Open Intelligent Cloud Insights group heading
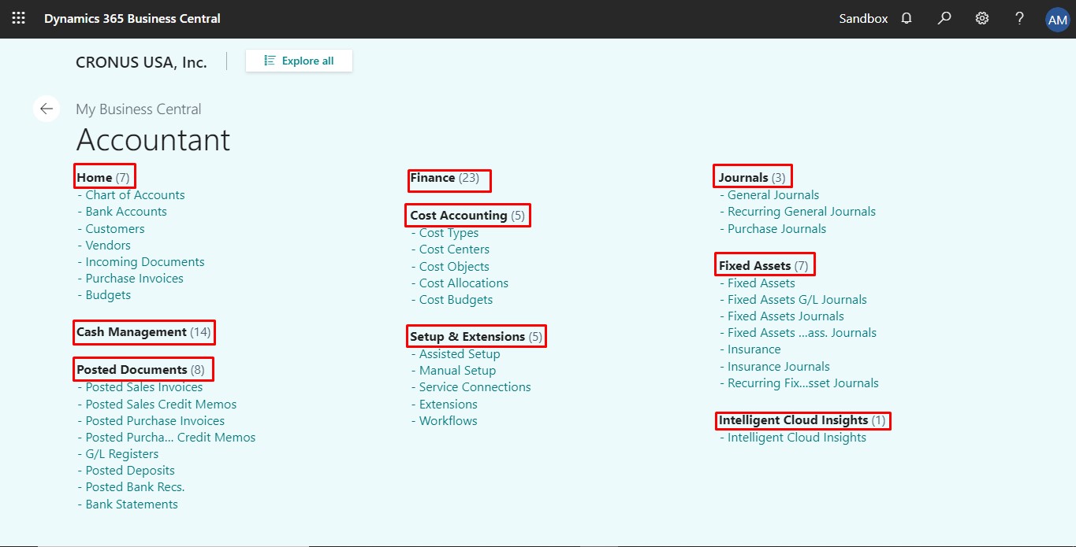 click(803, 420)
